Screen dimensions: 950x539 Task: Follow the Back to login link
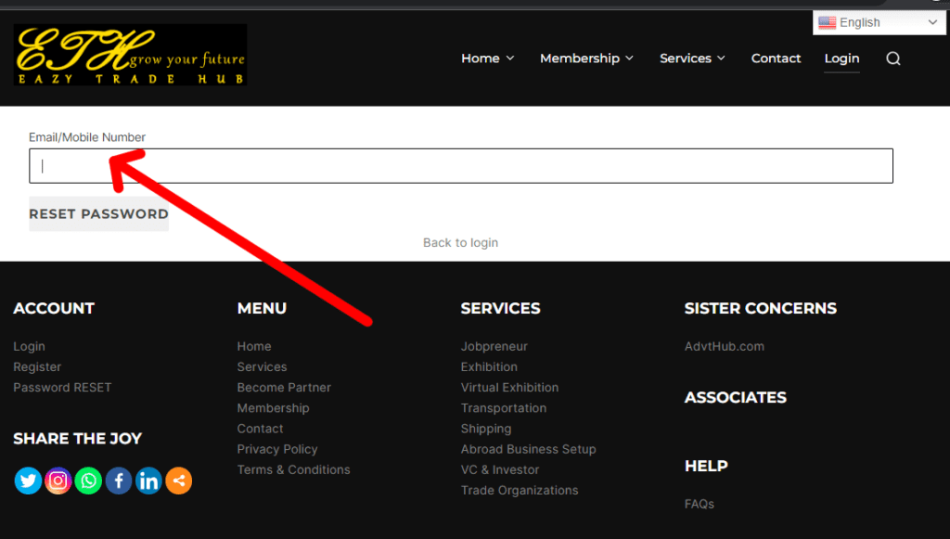[x=460, y=242]
